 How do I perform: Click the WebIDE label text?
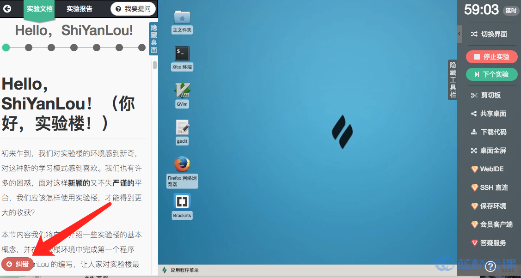(492, 169)
